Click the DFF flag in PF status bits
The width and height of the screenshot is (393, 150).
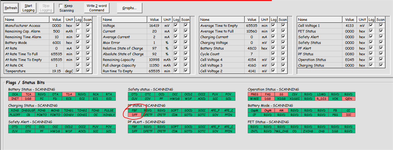[x=135, y=114]
